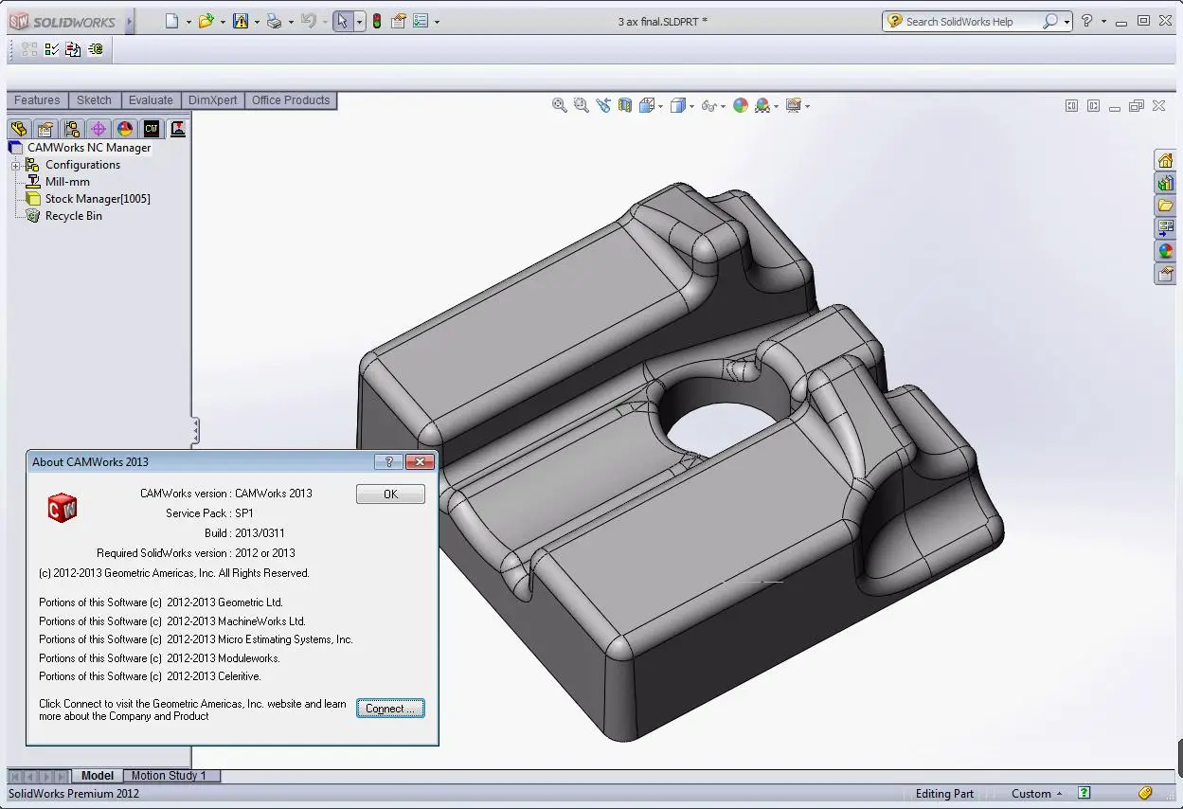Open the Options checklist icon
This screenshot has width=1183, height=809.
click(x=421, y=21)
